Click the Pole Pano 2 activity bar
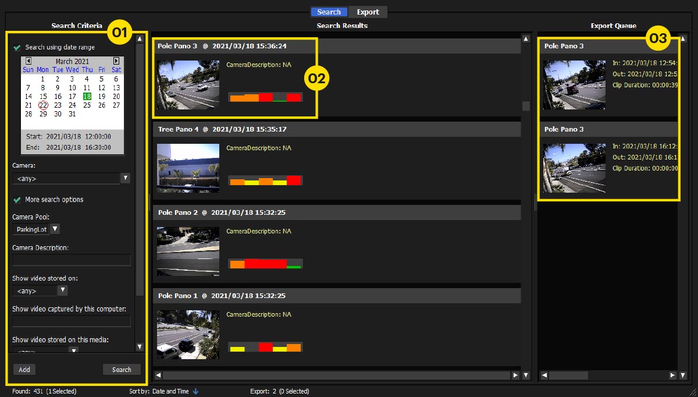The width and height of the screenshot is (698, 397). [x=265, y=264]
